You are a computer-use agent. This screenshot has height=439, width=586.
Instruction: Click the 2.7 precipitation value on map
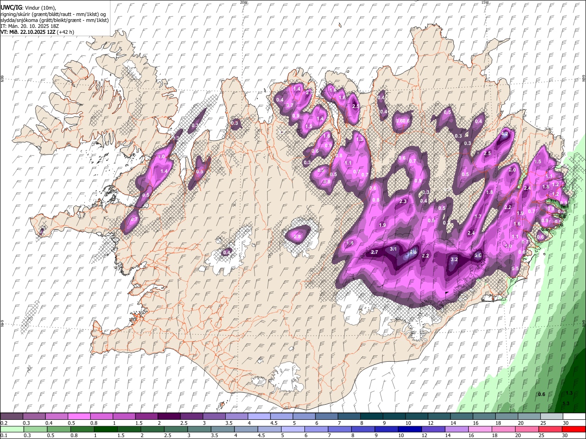[374, 252]
